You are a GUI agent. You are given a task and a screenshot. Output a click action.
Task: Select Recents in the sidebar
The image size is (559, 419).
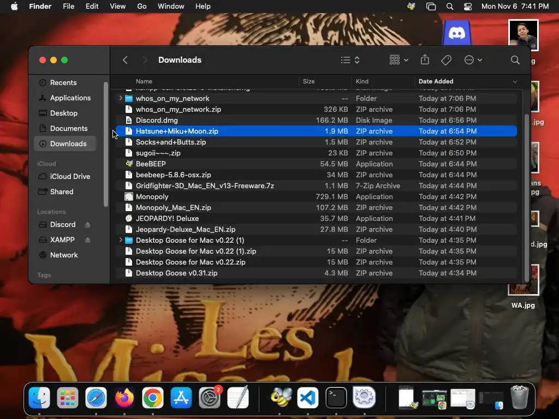(x=64, y=83)
